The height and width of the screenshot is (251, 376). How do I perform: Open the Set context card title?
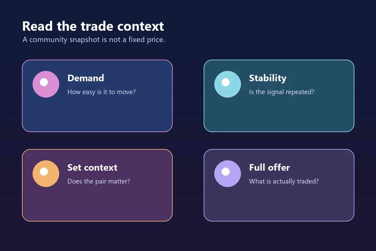point(92,168)
